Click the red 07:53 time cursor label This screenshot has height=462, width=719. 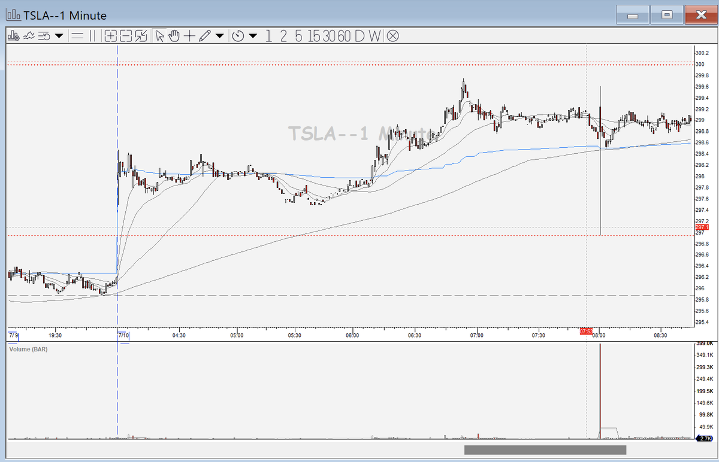[585, 331]
